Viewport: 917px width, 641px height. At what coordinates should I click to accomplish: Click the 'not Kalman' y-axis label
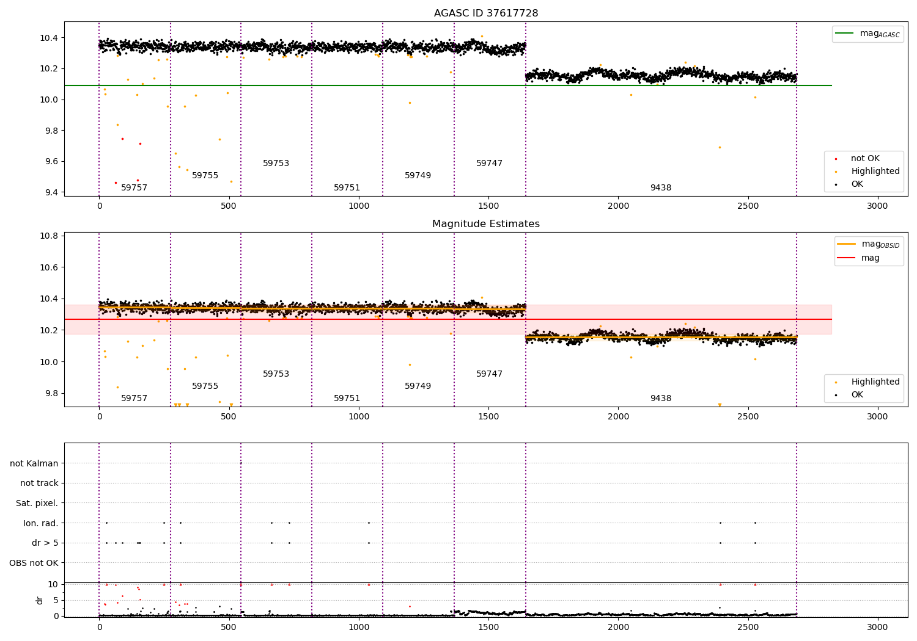pos(34,464)
